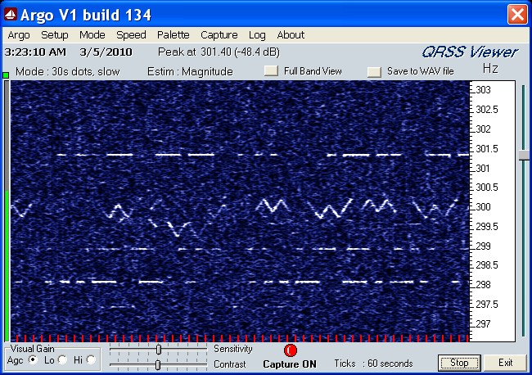Viewport: 532px width, 375px height.
Task: Open the About menu
Action: point(291,35)
